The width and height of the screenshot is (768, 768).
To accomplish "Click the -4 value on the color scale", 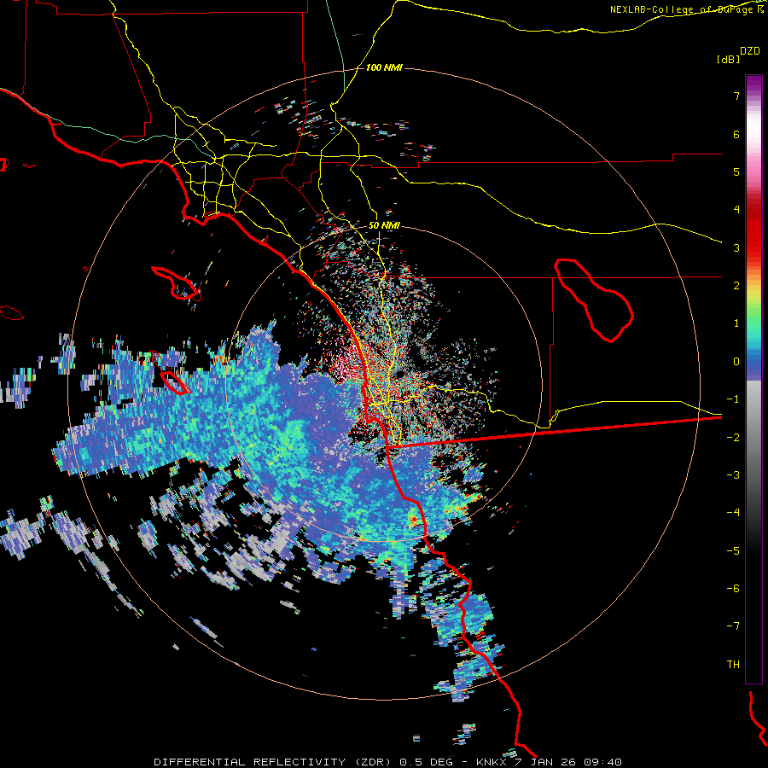I will tap(733, 513).
